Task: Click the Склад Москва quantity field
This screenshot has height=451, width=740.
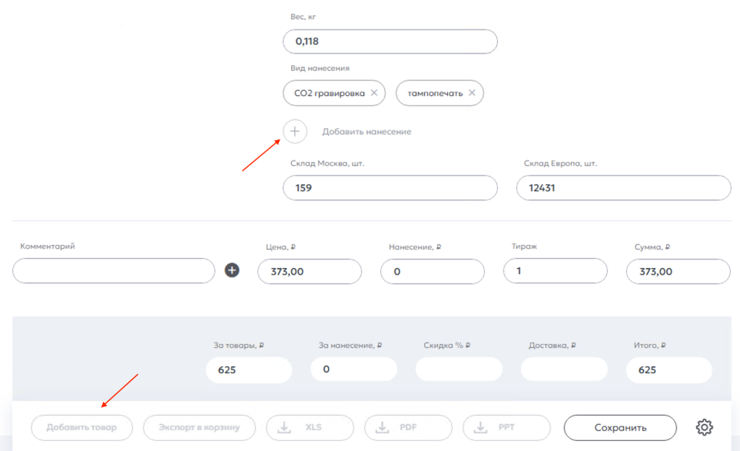Action: (x=390, y=188)
